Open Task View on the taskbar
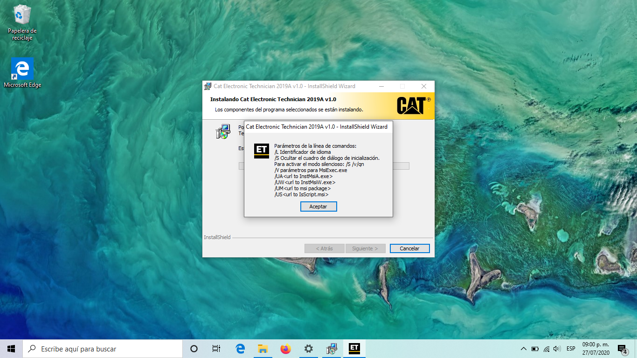Viewport: 637px width, 358px height. point(216,349)
